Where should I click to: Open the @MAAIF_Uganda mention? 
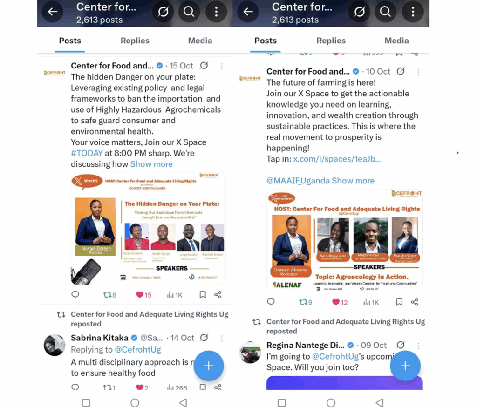(298, 181)
